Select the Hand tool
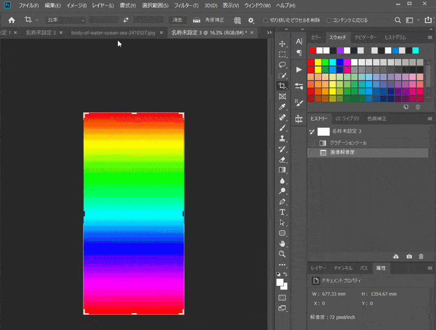 282,243
